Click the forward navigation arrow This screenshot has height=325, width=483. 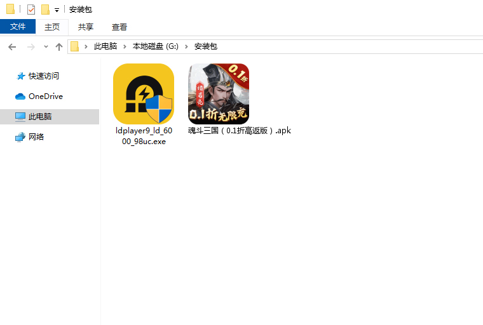(x=31, y=47)
